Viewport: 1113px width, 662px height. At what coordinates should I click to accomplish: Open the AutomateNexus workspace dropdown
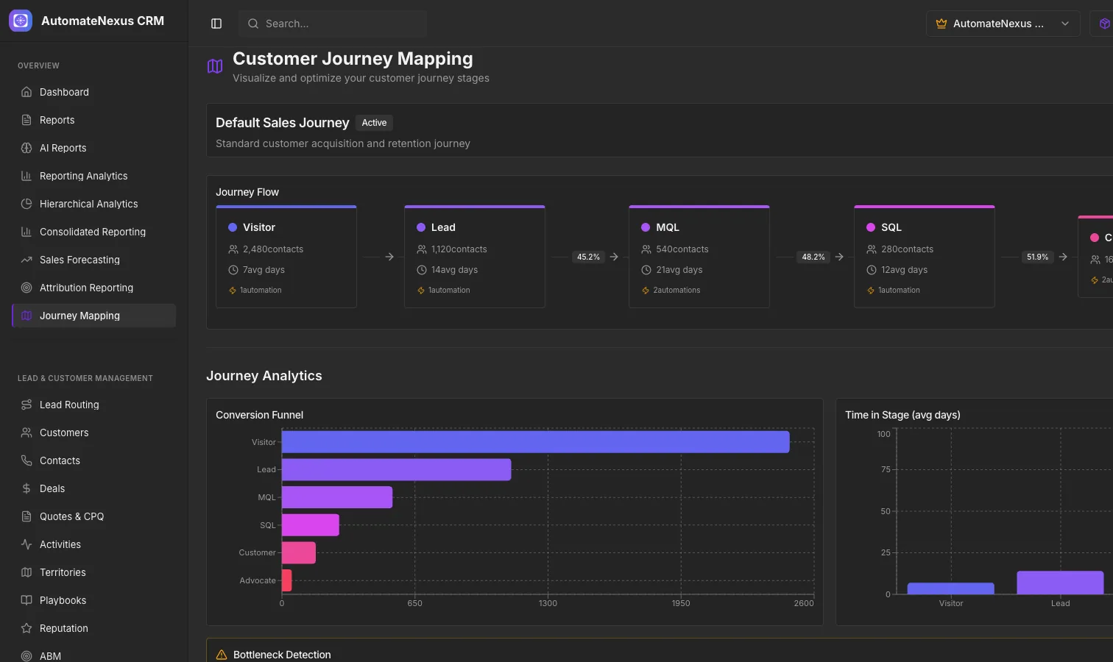pos(1003,24)
